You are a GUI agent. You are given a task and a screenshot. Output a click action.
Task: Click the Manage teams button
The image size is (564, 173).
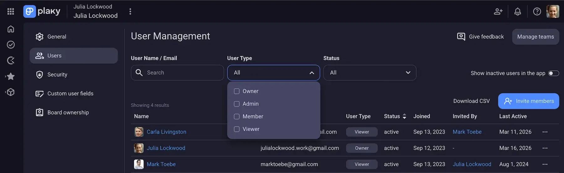[535, 37]
